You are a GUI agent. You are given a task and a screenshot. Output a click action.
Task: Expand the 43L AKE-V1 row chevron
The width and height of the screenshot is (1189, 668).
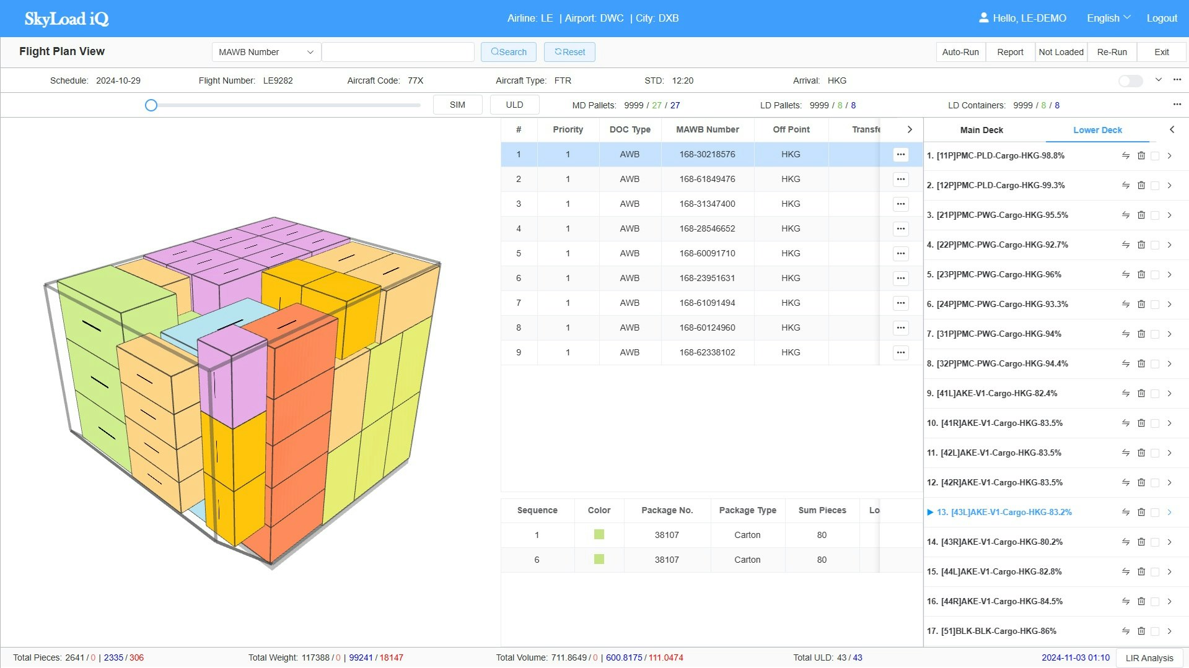pos(1169,512)
